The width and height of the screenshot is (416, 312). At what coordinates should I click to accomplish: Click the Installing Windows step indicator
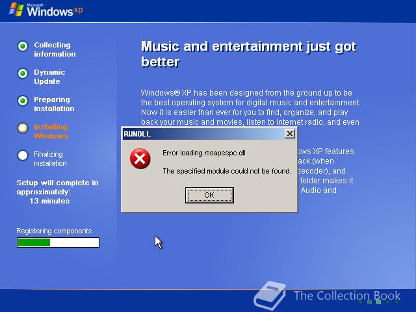click(23, 128)
